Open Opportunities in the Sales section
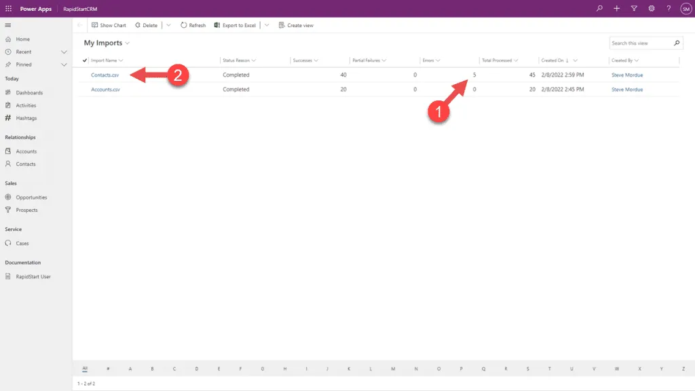The width and height of the screenshot is (695, 391). [x=31, y=198]
